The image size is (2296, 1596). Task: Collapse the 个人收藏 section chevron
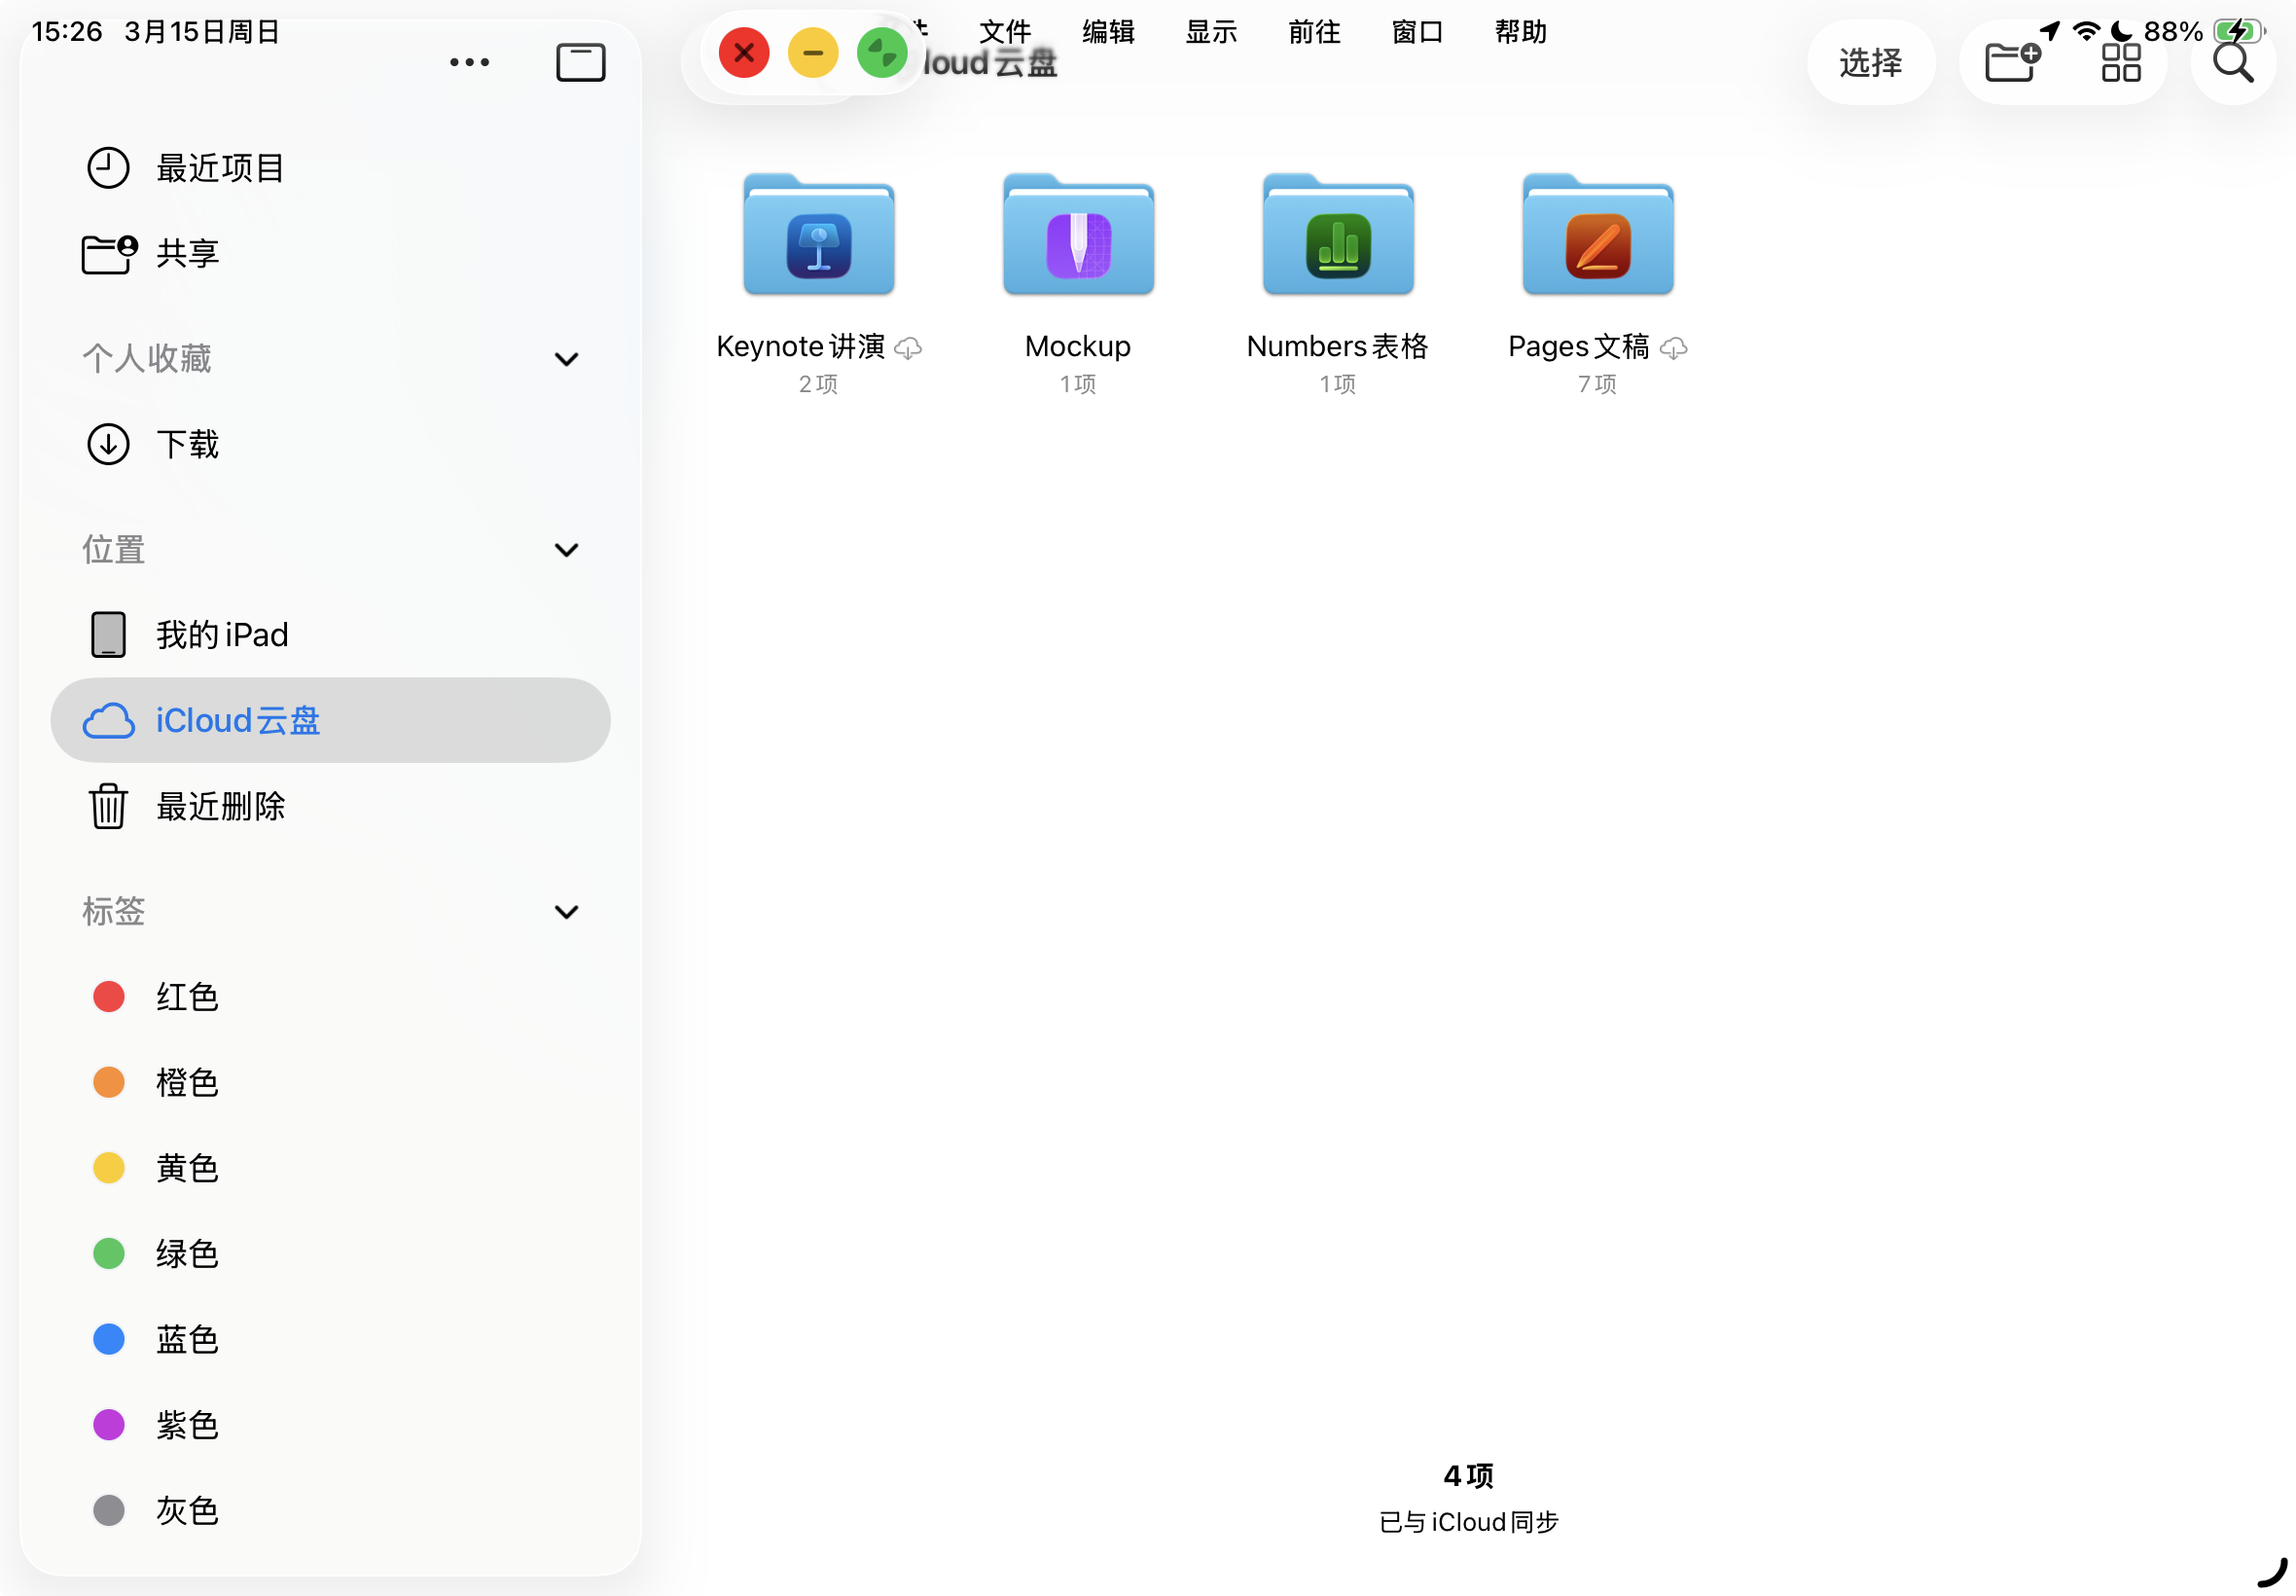[566, 359]
